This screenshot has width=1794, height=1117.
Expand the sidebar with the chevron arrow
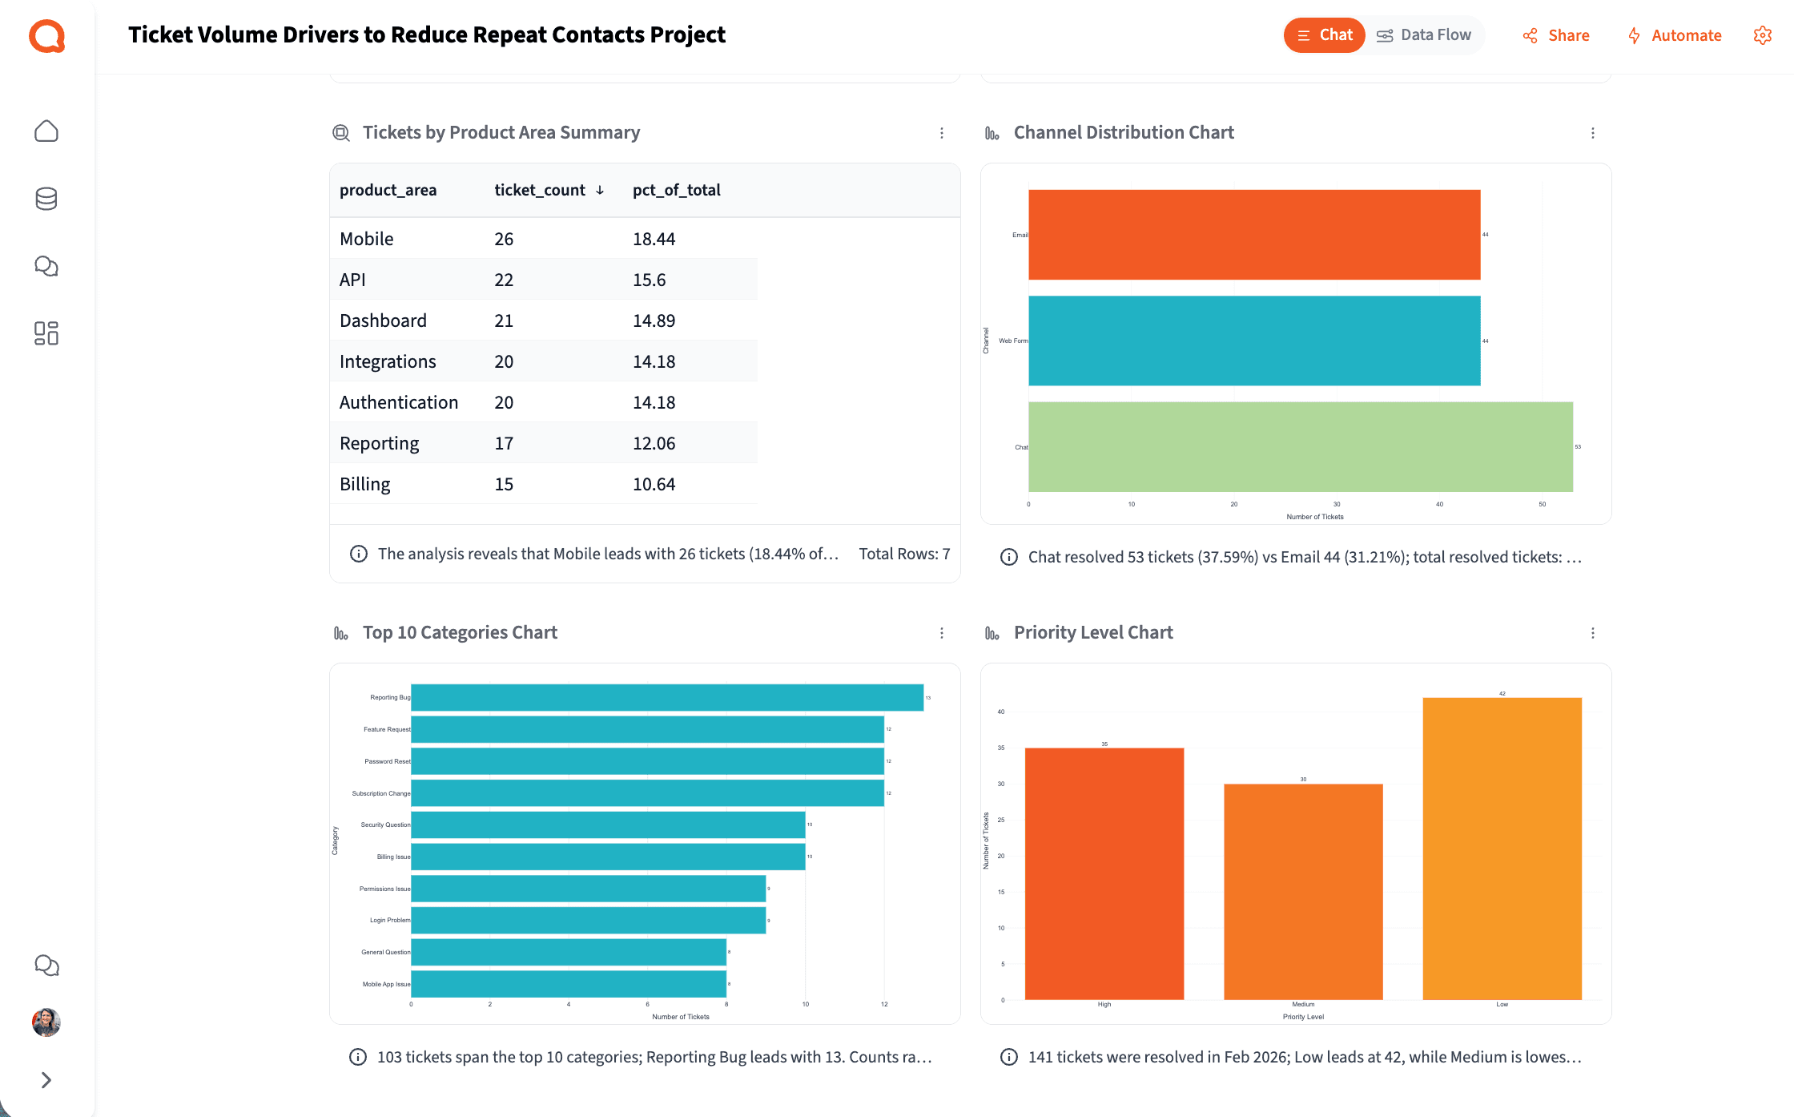coord(46,1079)
